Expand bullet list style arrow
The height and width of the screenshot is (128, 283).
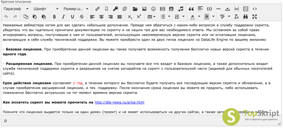pos(169,17)
